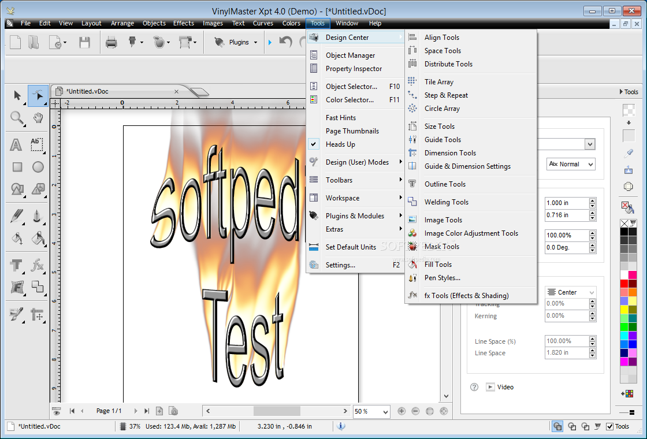This screenshot has height=439, width=647.
Task: Click Set Default Units item
Action: [355, 247]
